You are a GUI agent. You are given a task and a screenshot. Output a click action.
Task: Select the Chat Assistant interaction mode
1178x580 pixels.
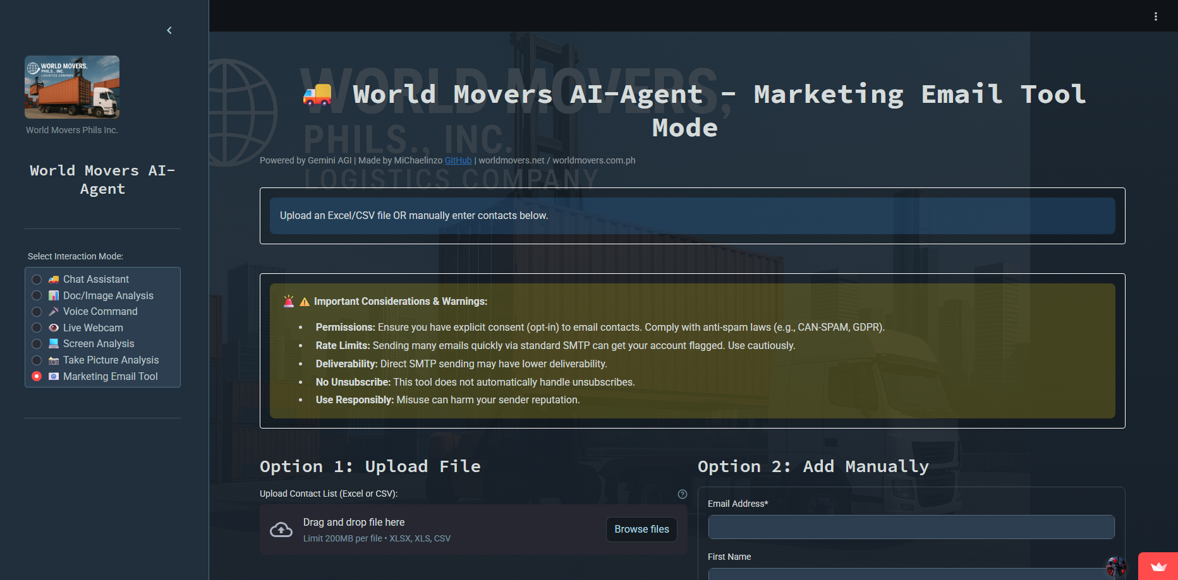tap(36, 279)
